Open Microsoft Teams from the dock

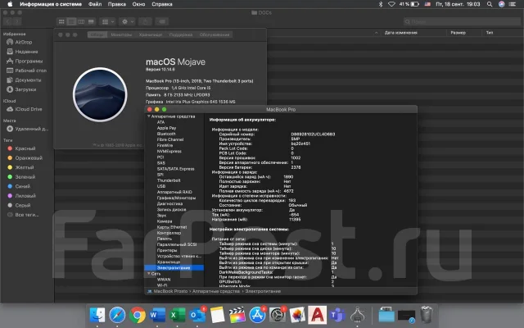point(337,315)
